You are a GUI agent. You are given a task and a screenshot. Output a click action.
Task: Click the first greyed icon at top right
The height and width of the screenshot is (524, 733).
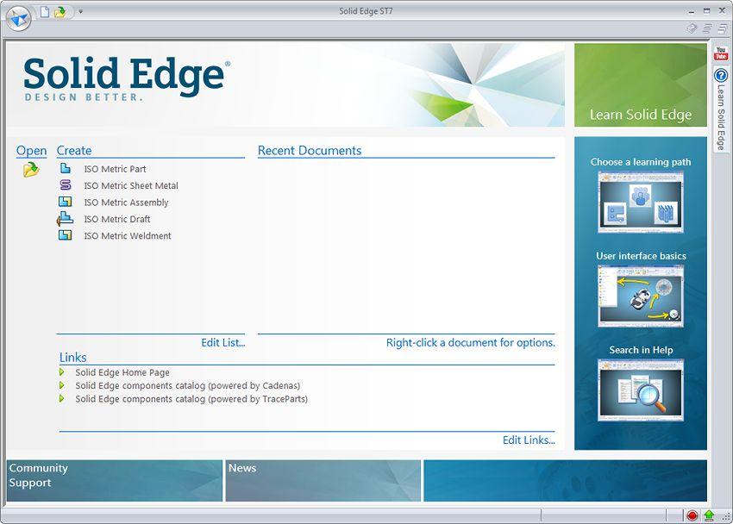[x=692, y=28]
